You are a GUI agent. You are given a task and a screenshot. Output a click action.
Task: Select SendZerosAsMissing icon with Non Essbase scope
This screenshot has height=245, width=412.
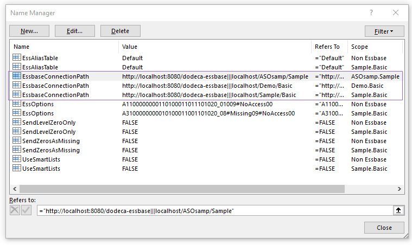tap(16, 140)
